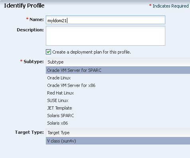Click the Create a deployment plan label
Screen dimensions: 190x158
pyautogui.click(x=92, y=52)
